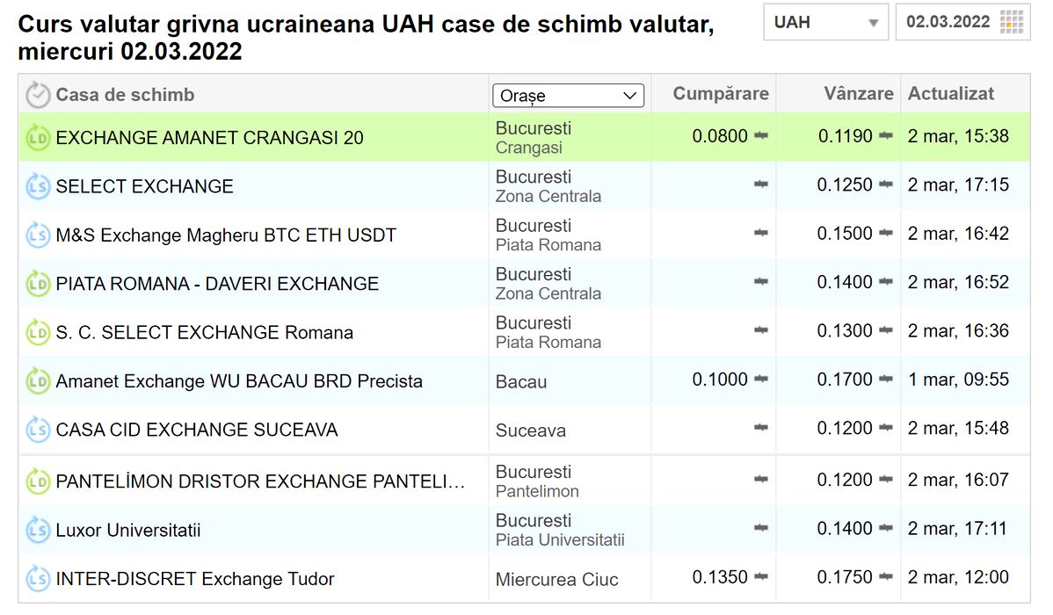Click the LS icon beside CASA CID EXCHANGE SUCEAVA
Screen dimensions: 1053x615
click(38, 430)
